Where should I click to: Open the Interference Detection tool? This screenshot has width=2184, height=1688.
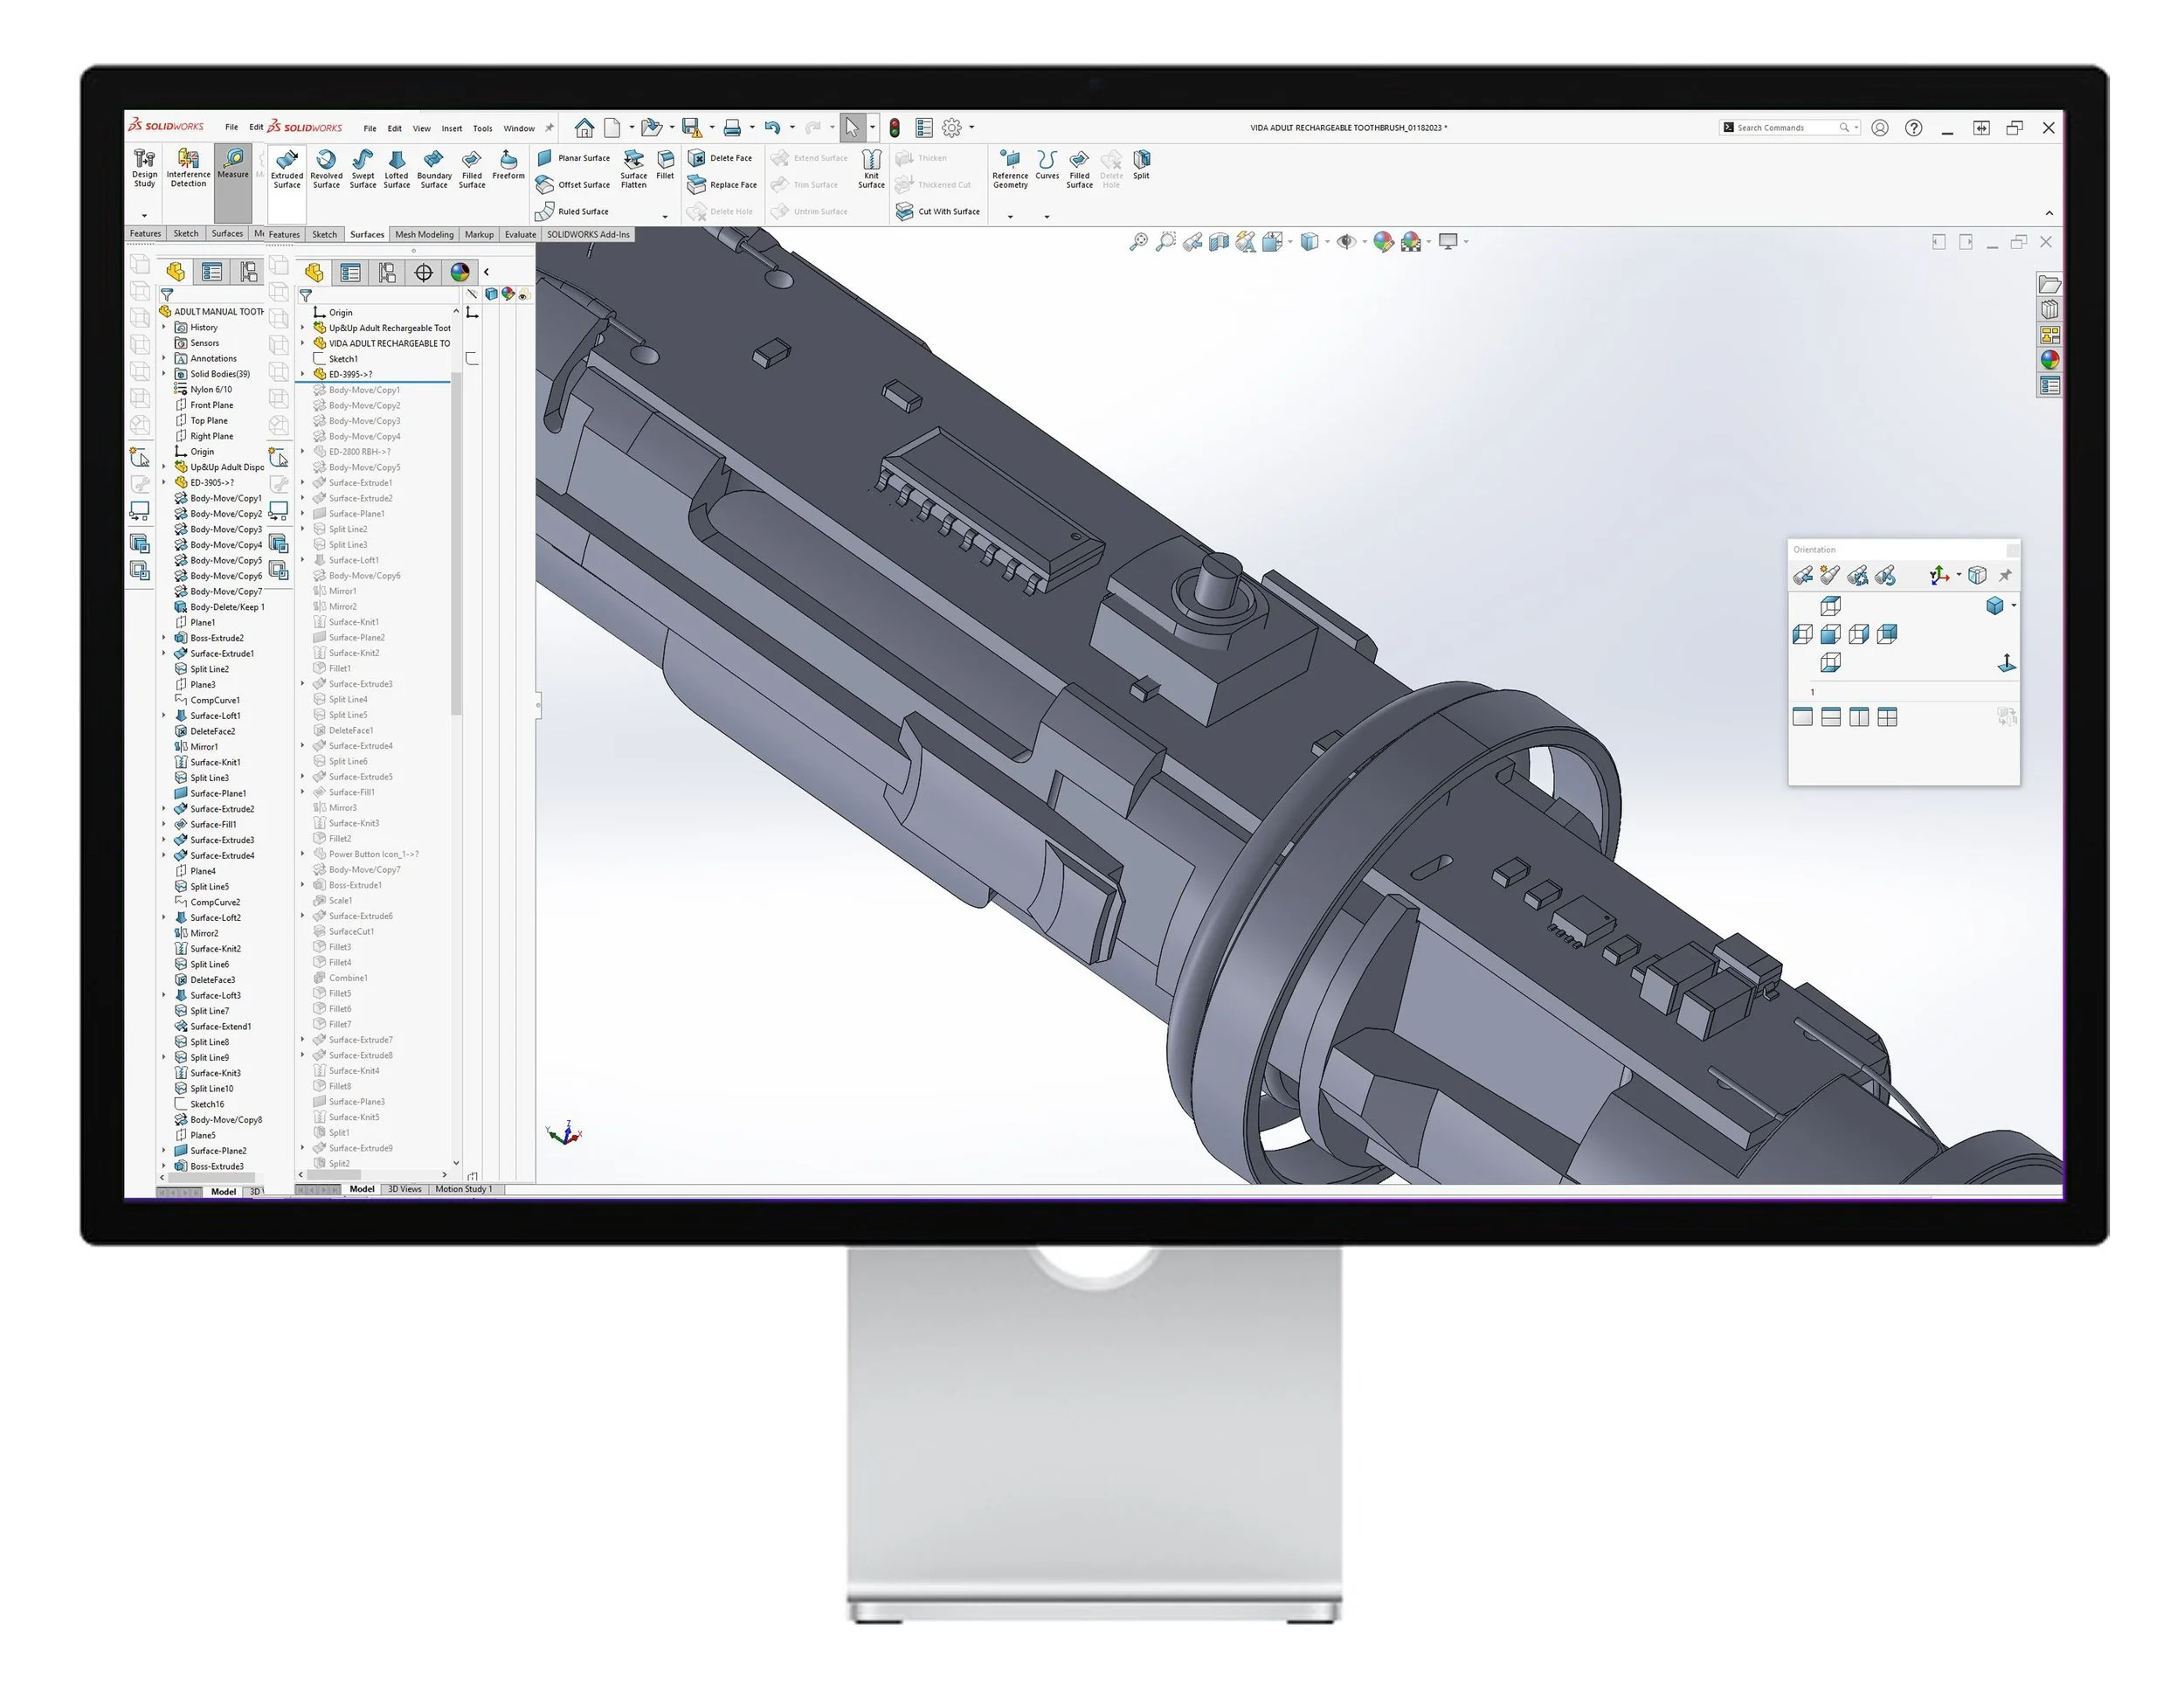[188, 170]
